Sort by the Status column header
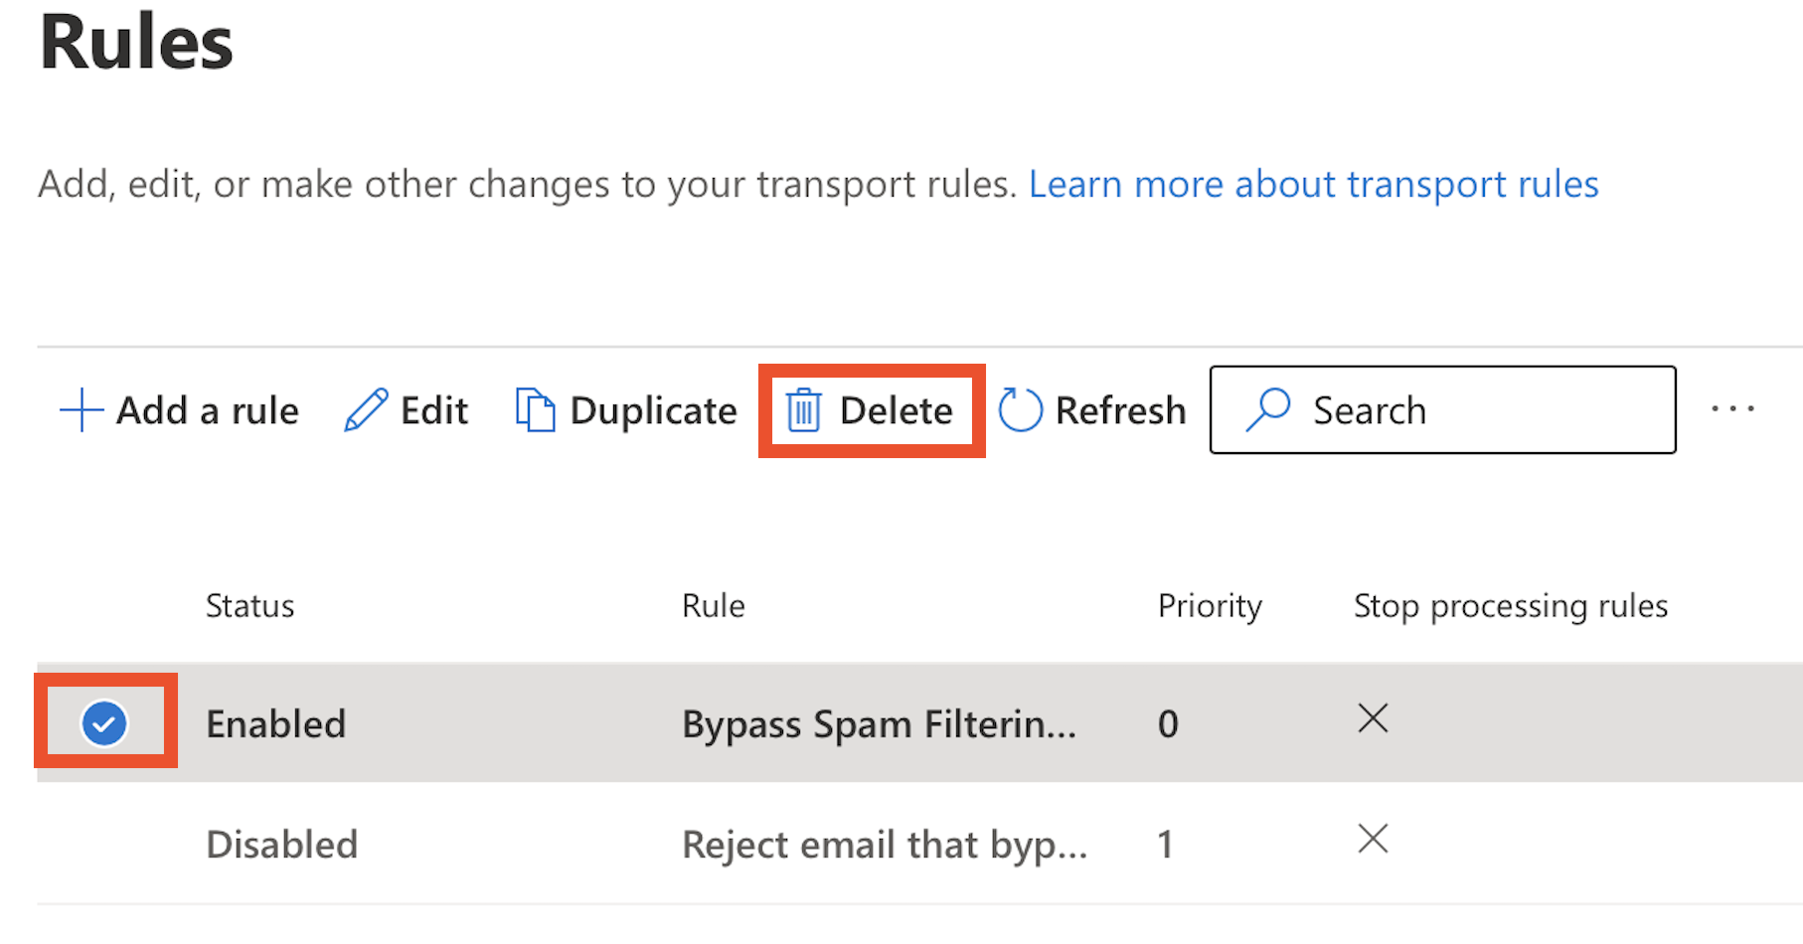1803x944 pixels. point(249,606)
